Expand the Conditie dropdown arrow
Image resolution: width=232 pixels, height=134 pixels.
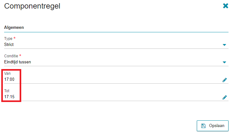click(224, 62)
